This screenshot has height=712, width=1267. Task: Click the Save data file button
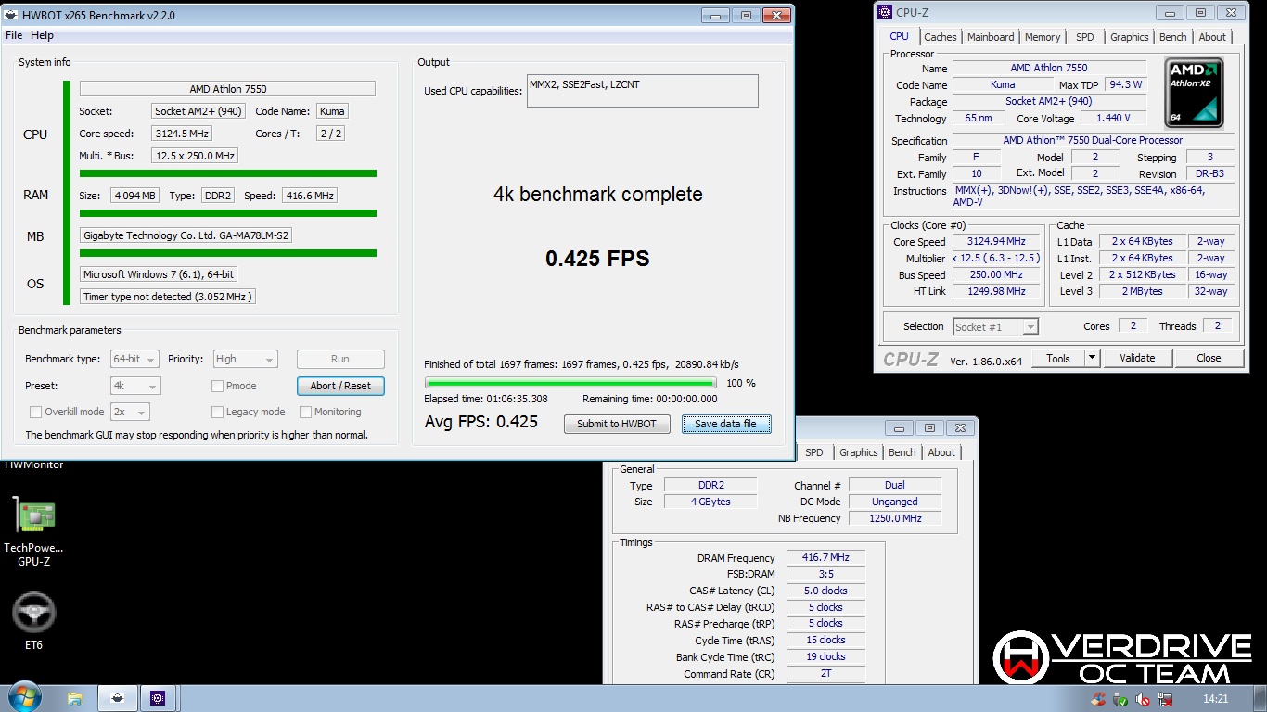725,424
